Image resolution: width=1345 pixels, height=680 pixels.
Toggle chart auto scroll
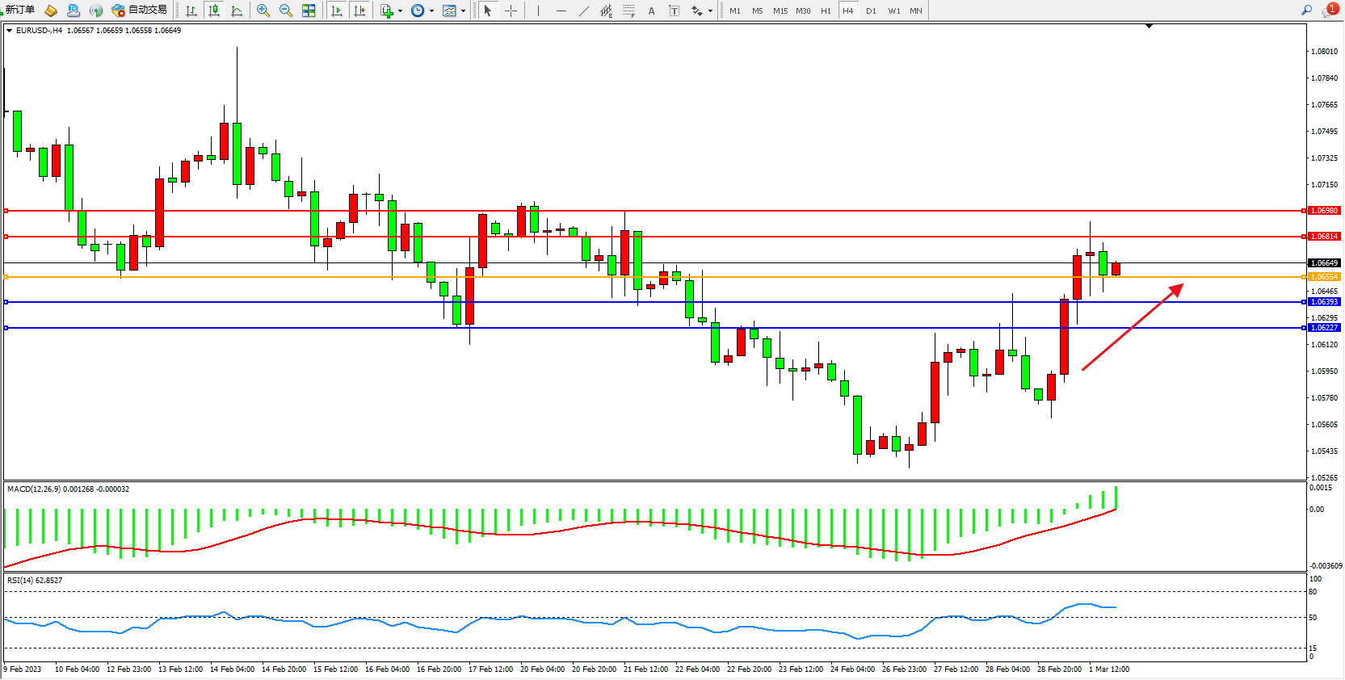click(x=337, y=10)
